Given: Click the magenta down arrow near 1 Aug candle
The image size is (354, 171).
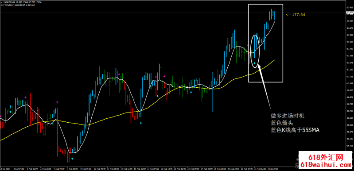Looking at the screenshot, I should coord(26,97).
